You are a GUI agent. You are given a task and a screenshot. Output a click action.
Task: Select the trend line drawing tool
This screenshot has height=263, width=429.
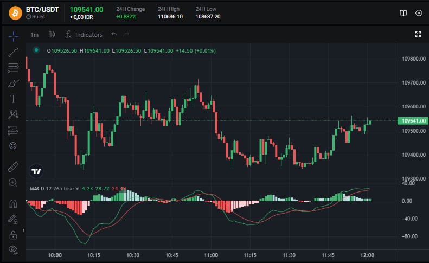point(13,52)
